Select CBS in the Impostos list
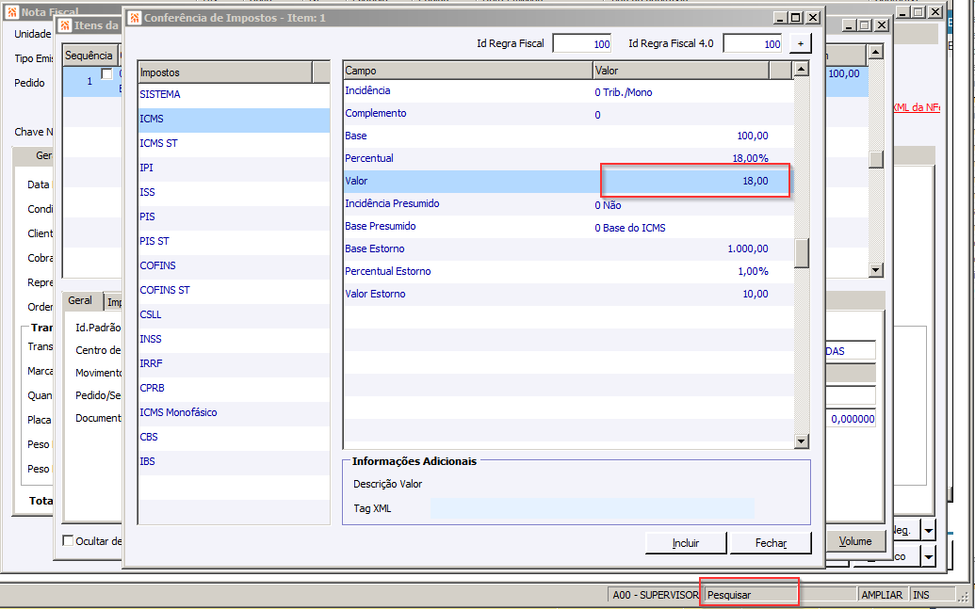Screen dimensions: 975x609 [x=234, y=437]
